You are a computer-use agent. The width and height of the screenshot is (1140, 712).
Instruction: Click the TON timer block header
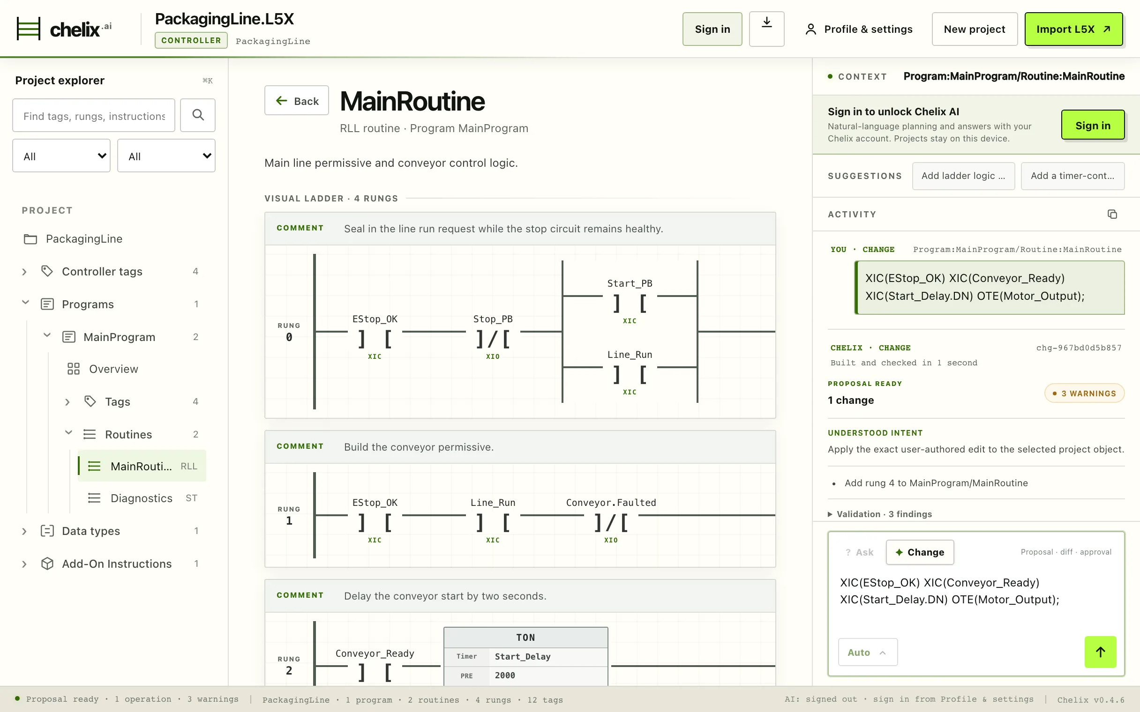click(526, 638)
